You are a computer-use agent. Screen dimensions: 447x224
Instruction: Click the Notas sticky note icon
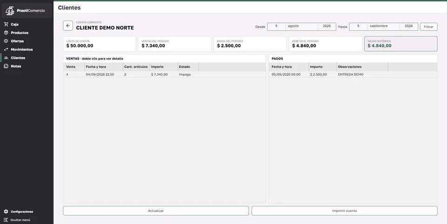click(x=6, y=66)
